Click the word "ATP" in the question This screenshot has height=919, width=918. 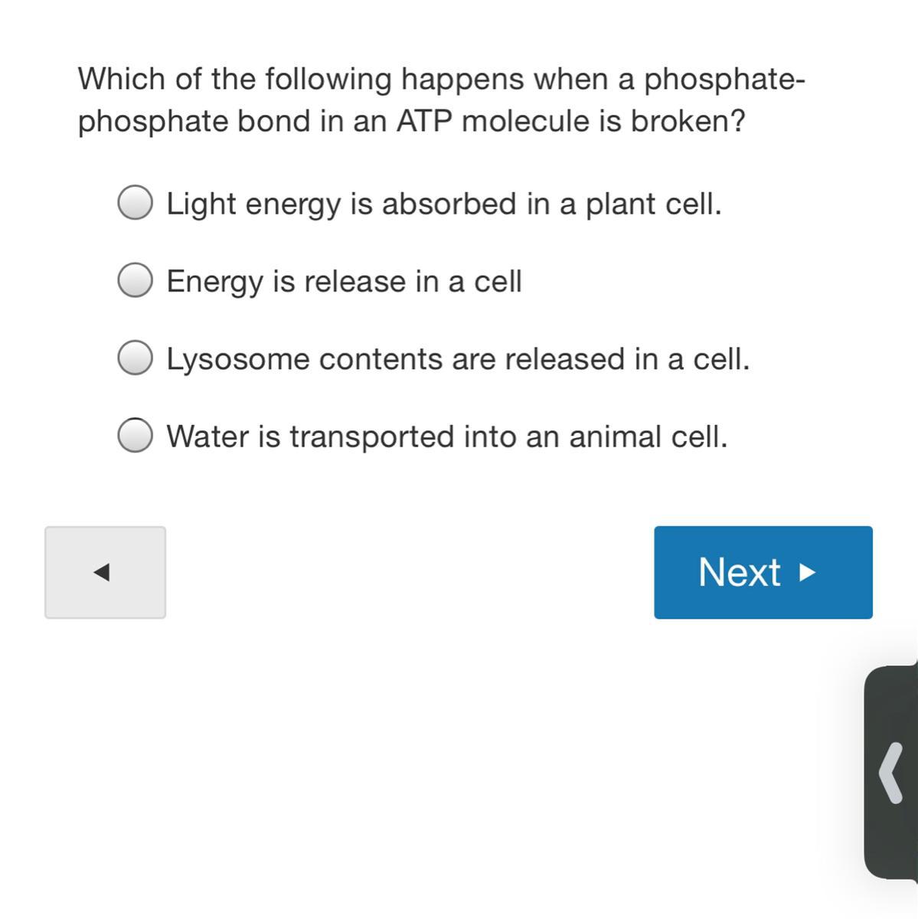(424, 121)
